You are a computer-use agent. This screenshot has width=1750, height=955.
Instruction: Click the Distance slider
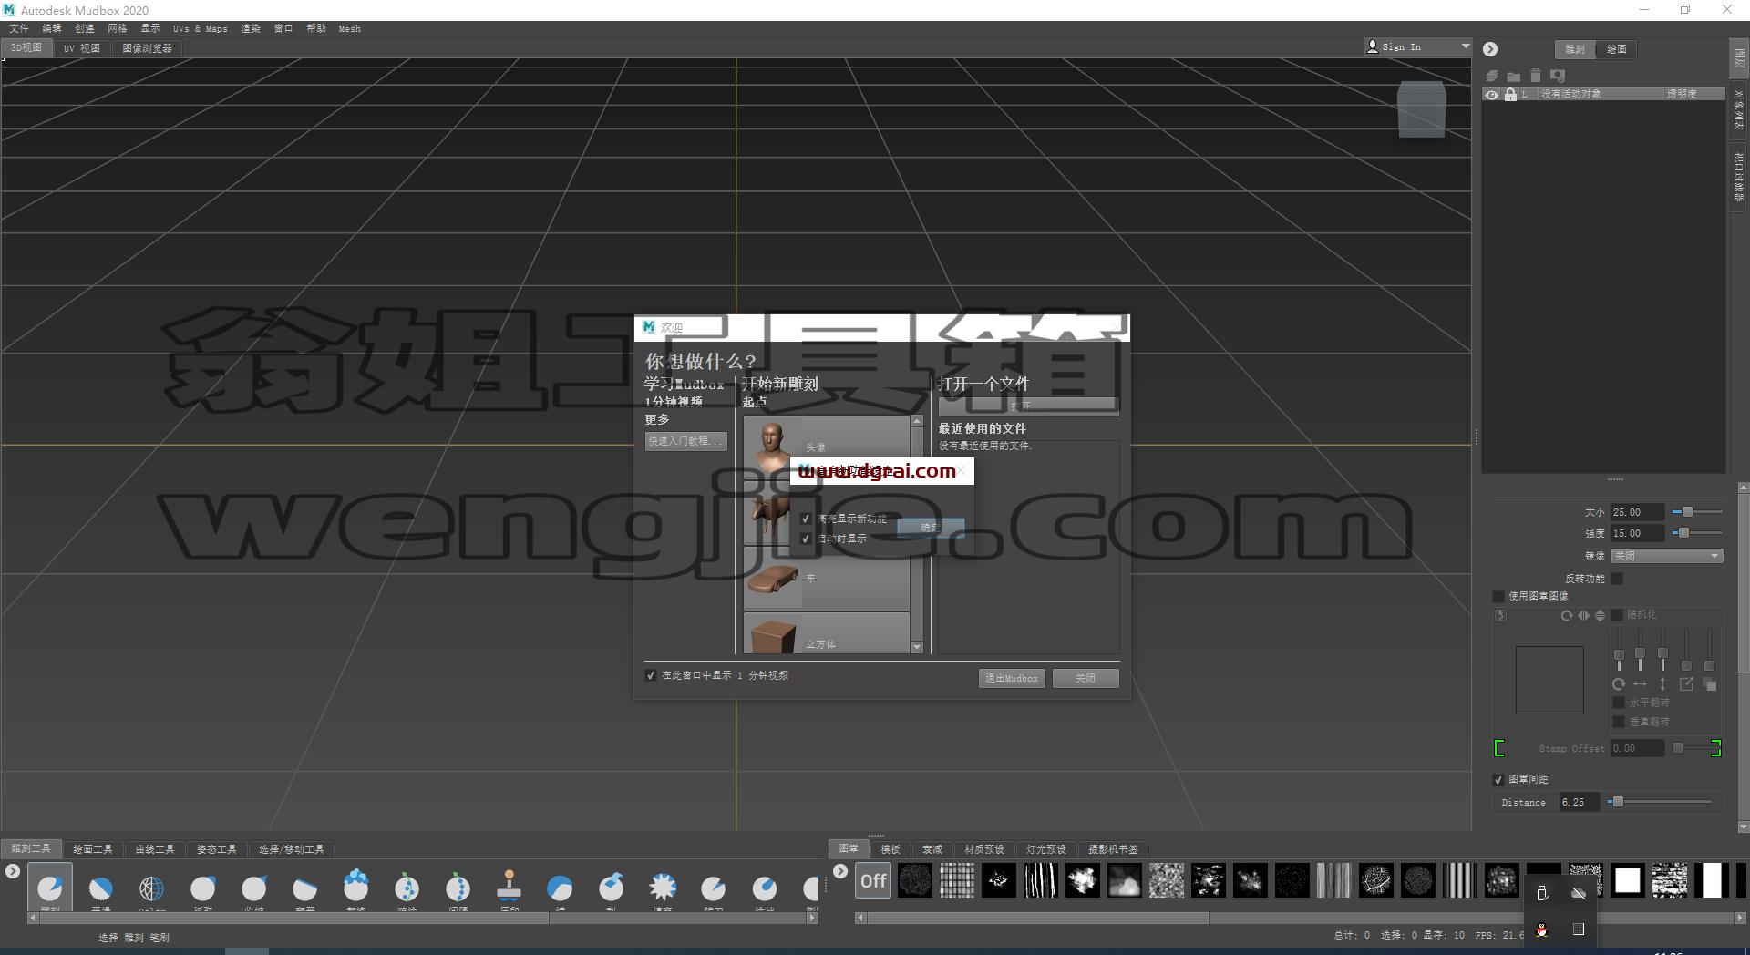click(x=1660, y=802)
